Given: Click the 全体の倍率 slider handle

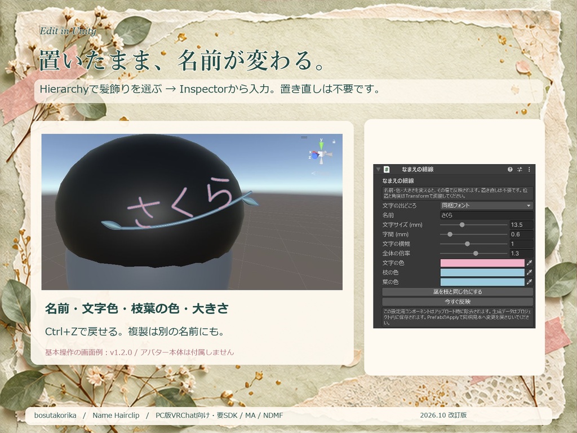Looking at the screenshot, I should point(476,253).
